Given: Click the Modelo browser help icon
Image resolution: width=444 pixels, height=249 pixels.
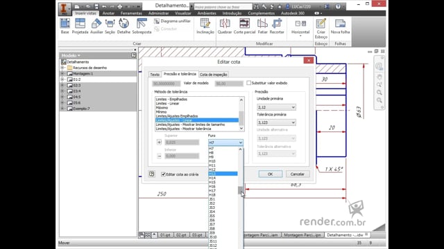Looking at the screenshot, I should (x=134, y=55).
